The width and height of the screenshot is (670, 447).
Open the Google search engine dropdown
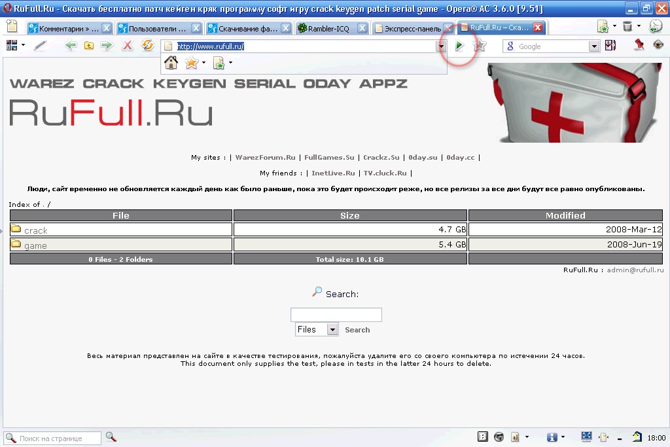point(594,46)
